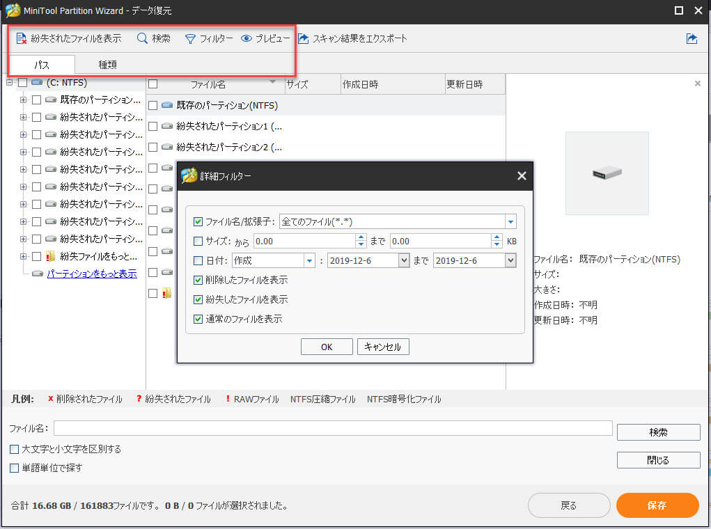The width and height of the screenshot is (711, 529).
Task: Click the size 'から' 0.00 input field
Action: [304, 241]
